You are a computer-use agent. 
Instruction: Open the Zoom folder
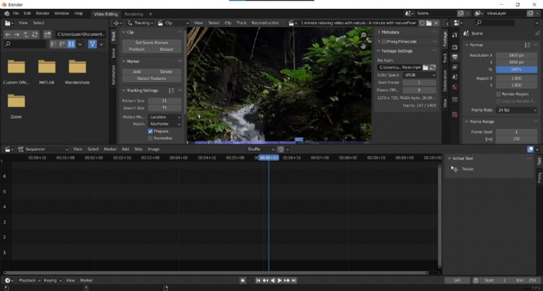(16, 106)
